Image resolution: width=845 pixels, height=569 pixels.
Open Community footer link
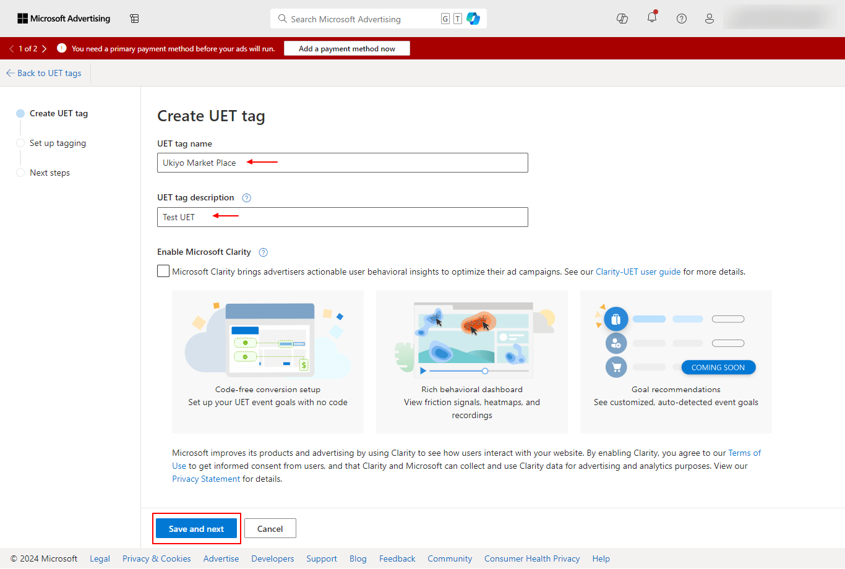(450, 558)
